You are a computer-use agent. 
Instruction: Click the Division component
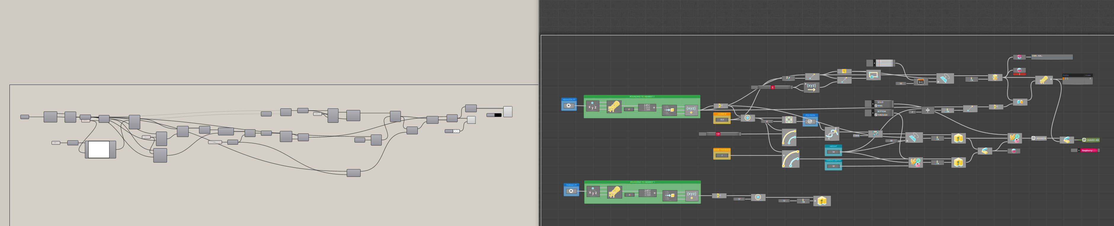coord(928,111)
